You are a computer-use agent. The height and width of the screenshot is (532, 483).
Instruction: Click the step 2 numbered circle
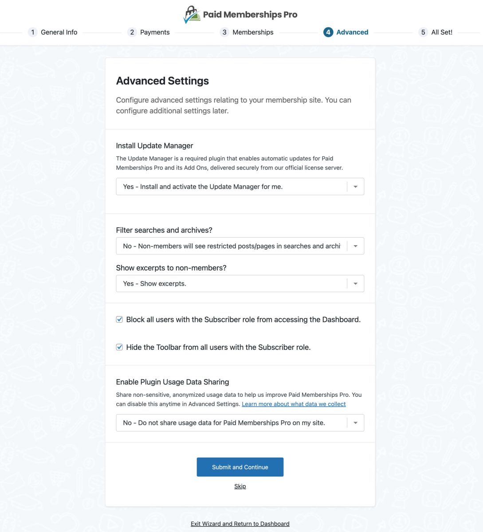point(132,32)
